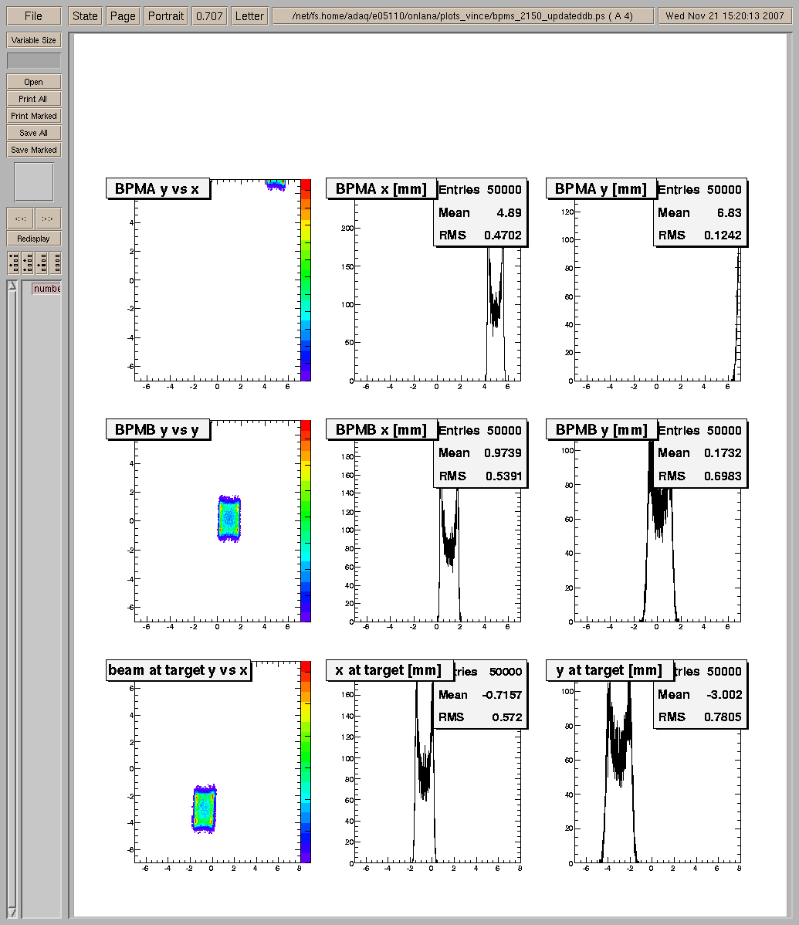Select the 'numbe' entry in the page list
The width and height of the screenshot is (799, 925).
[x=46, y=289]
